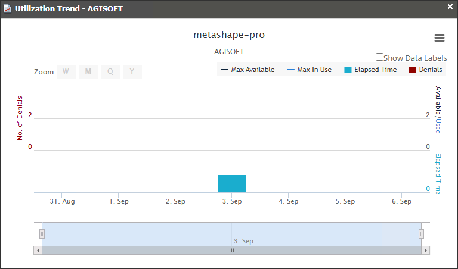Click the right navigator range handle
The image size is (458, 269).
[x=421, y=234]
